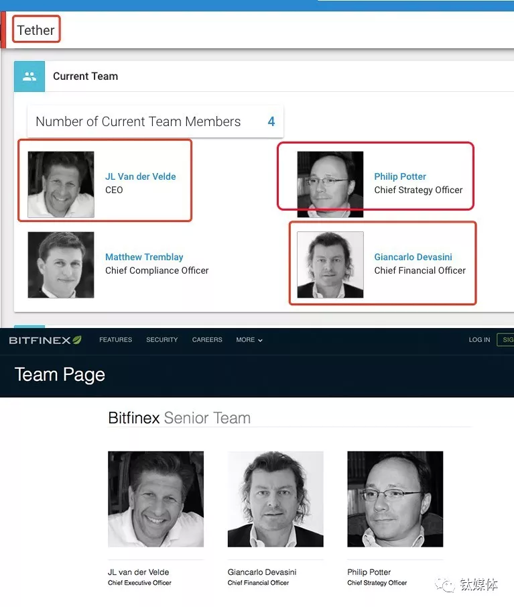Click JL van der Velde's Bitfinex portrait

click(156, 499)
